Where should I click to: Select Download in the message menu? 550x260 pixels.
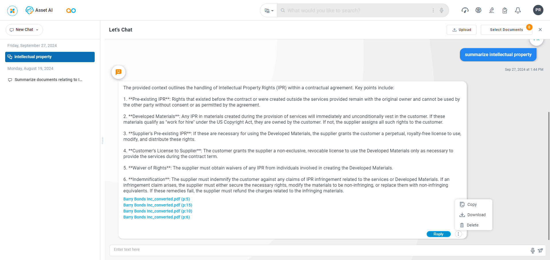point(476,215)
